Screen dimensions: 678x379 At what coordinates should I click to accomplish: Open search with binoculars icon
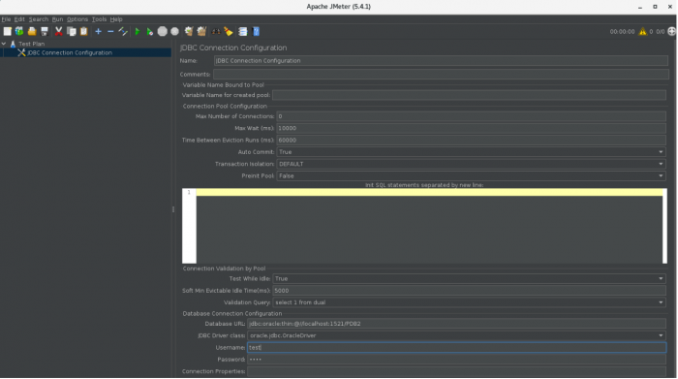[216, 32]
